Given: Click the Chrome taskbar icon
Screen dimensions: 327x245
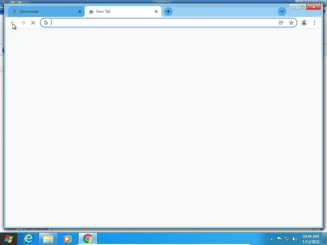Looking at the screenshot, I should point(87,239).
